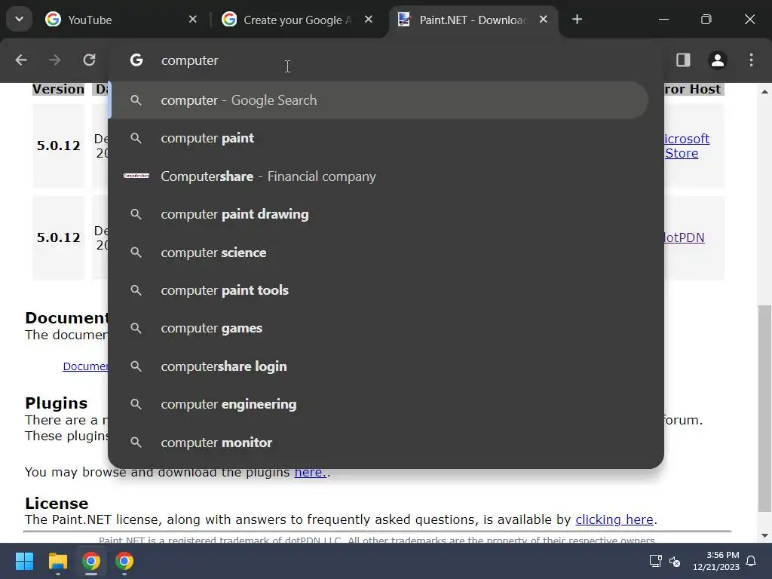
Task: Select the 'computershare login' suggestion
Action: tap(380, 366)
